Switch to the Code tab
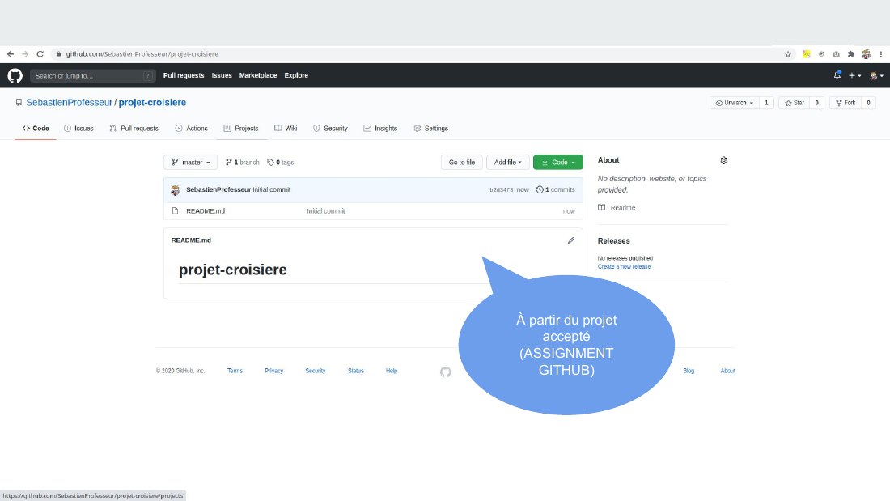The height and width of the screenshot is (501, 890). pyautogui.click(x=35, y=129)
